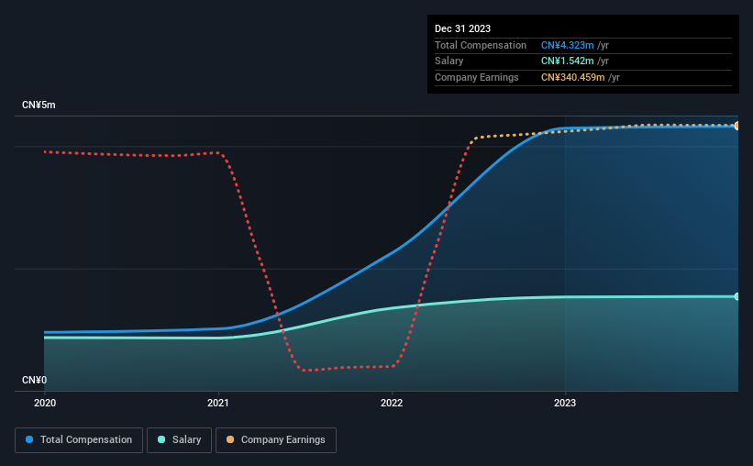Toggle the Salary legend button
Screen dimensions: 753x466
(x=179, y=440)
